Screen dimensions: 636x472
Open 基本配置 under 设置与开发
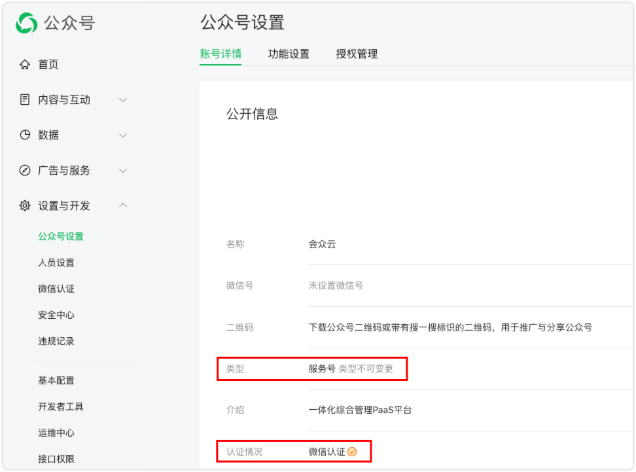[56, 380]
